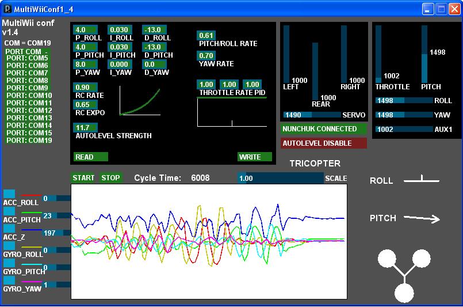
Task: Select PORT: COM7 from the list
Action: click(27, 73)
